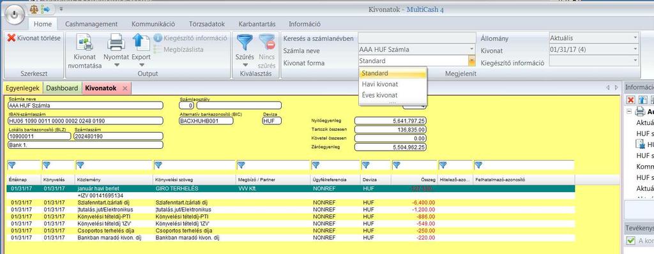The height and width of the screenshot is (254, 654).
Task: Open filter above Hitelező-azo column
Action: tap(443, 165)
